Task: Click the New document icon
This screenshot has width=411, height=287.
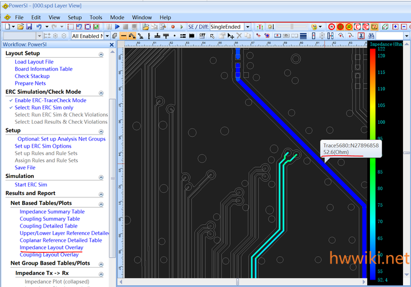Action: (6, 27)
